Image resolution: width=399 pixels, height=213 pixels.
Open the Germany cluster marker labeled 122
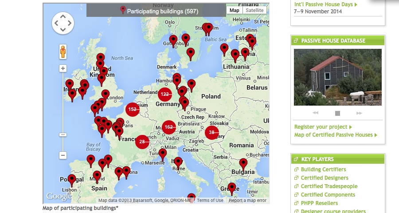click(165, 94)
